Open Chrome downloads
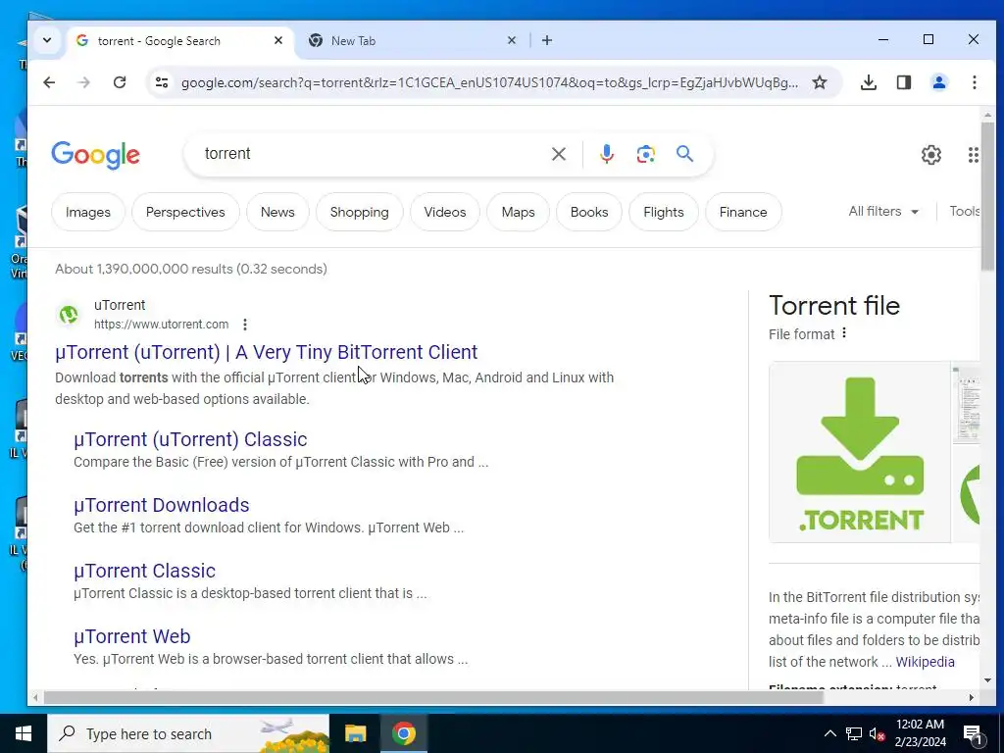This screenshot has height=753, width=1004. click(x=869, y=82)
